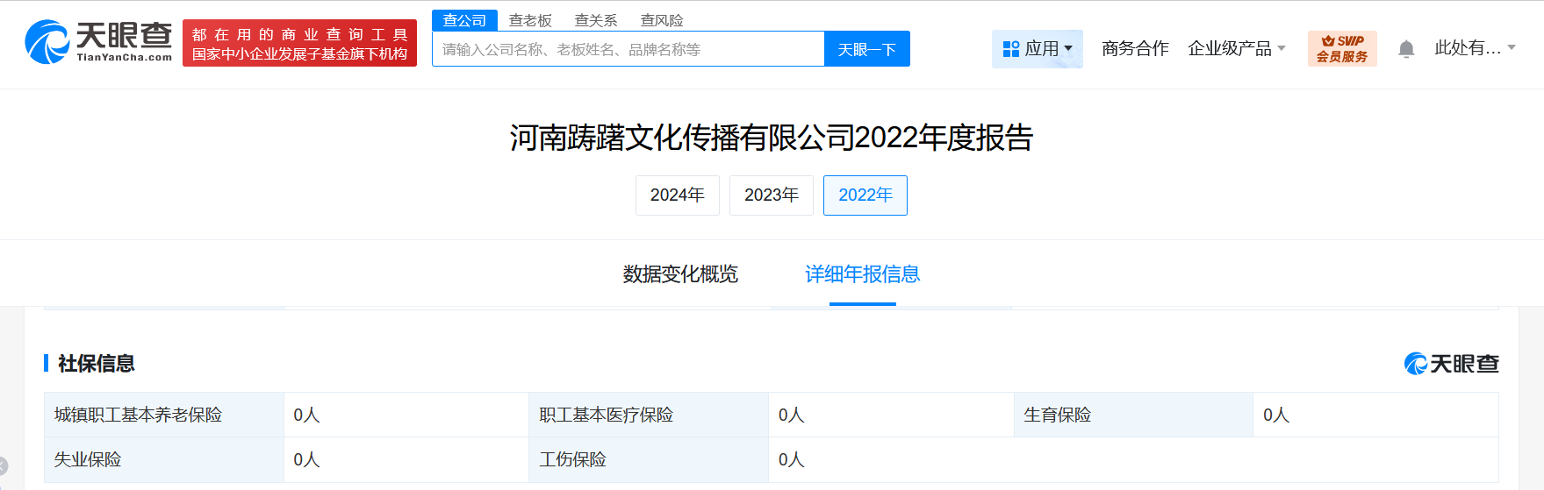Viewport: 1544px width, 490px height.
Task: Select the 2024年 report year button
Action: tap(677, 195)
